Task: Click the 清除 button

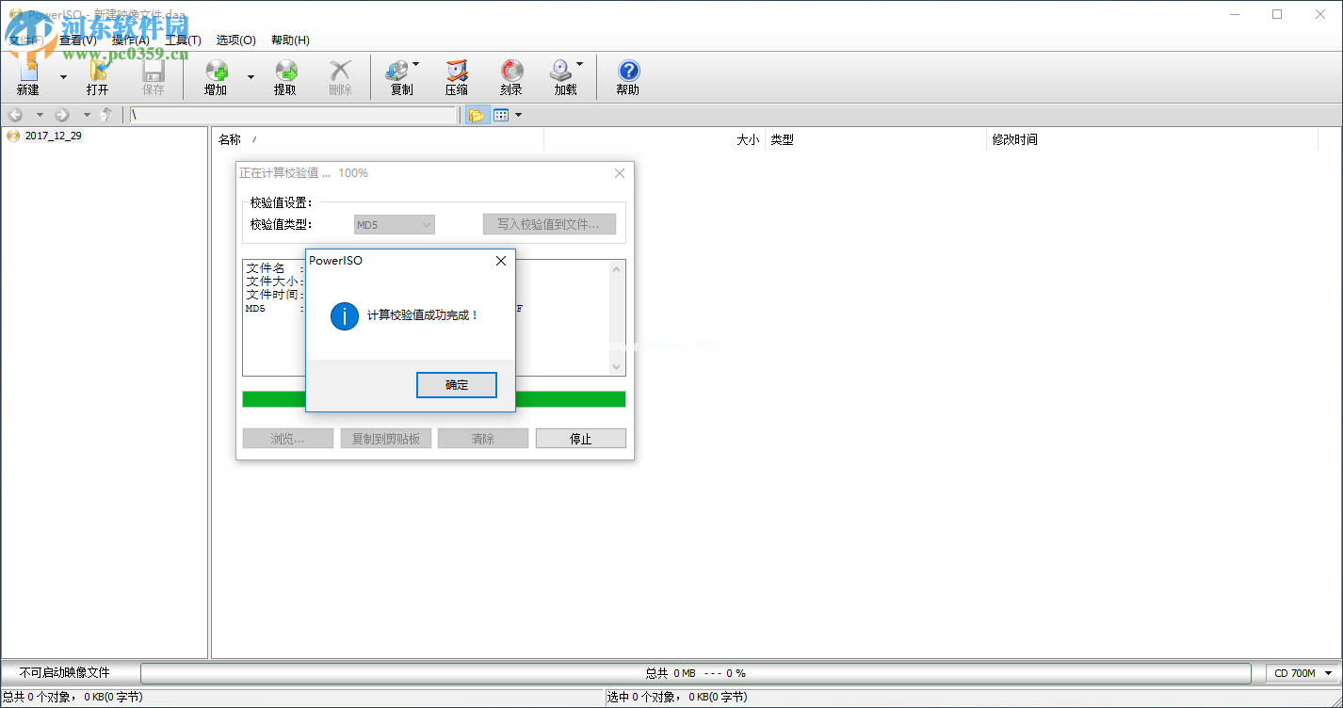Action: pyautogui.click(x=483, y=439)
